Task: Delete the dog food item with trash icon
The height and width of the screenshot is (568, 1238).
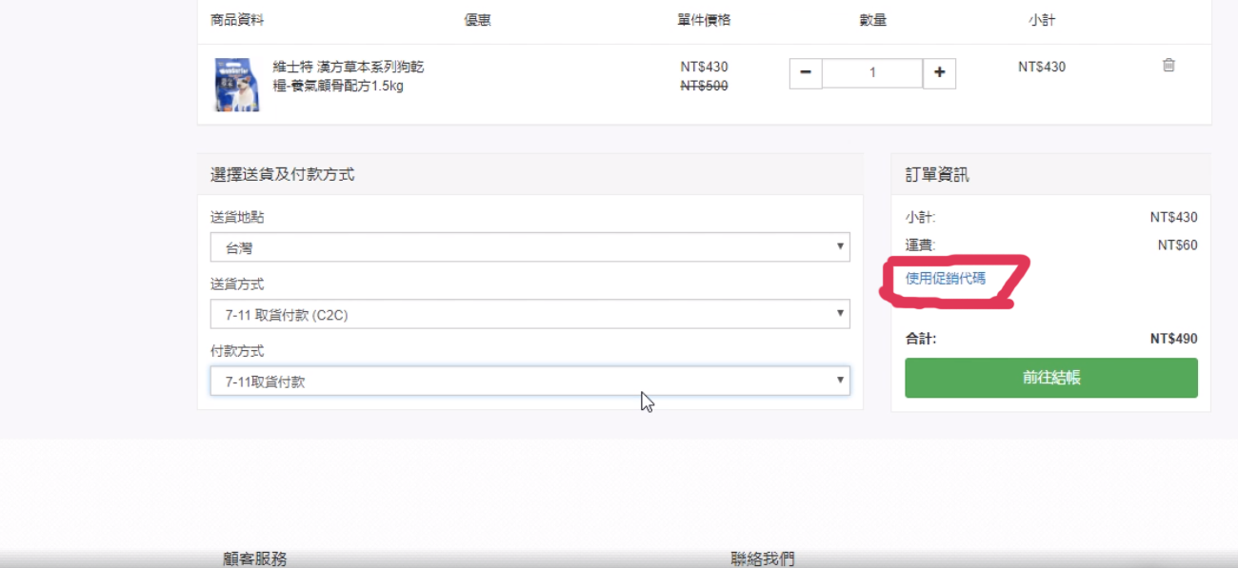Action: pyautogui.click(x=1168, y=66)
